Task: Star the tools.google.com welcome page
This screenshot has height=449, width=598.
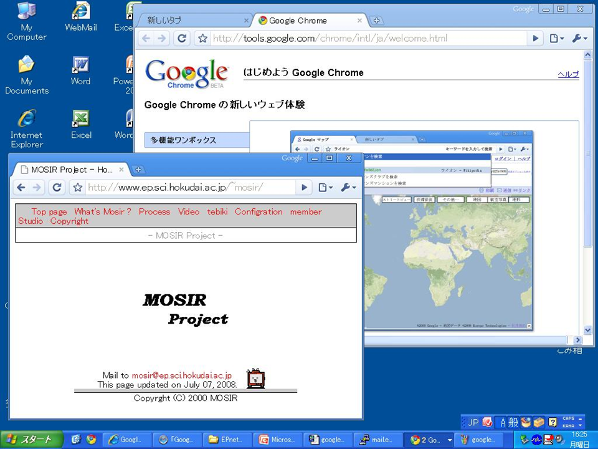Action: (x=202, y=38)
